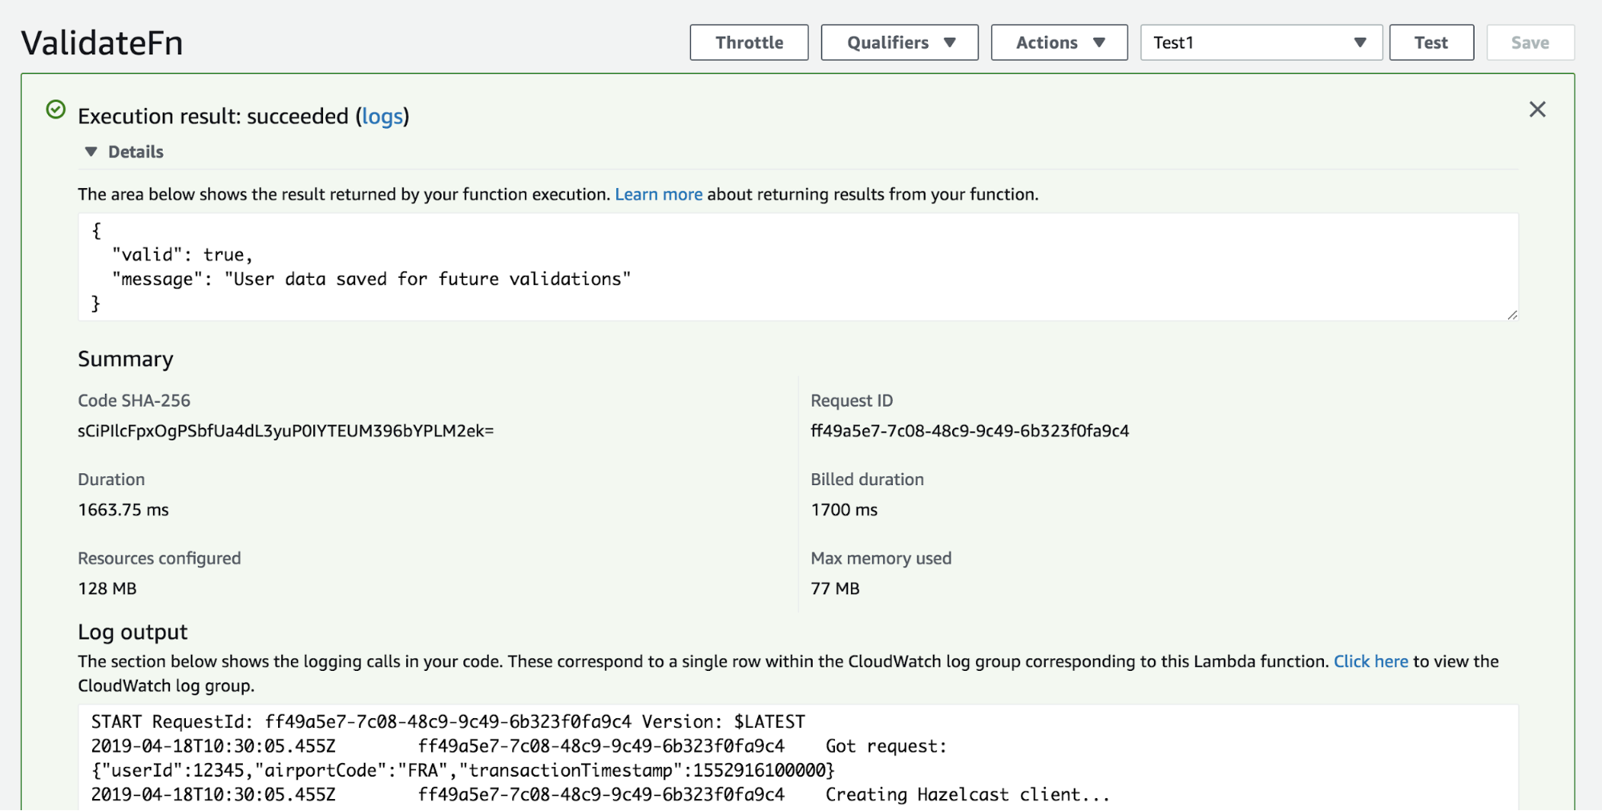Click the ValidateFn function title
Viewport: 1602px width, 811px height.
click(x=102, y=43)
